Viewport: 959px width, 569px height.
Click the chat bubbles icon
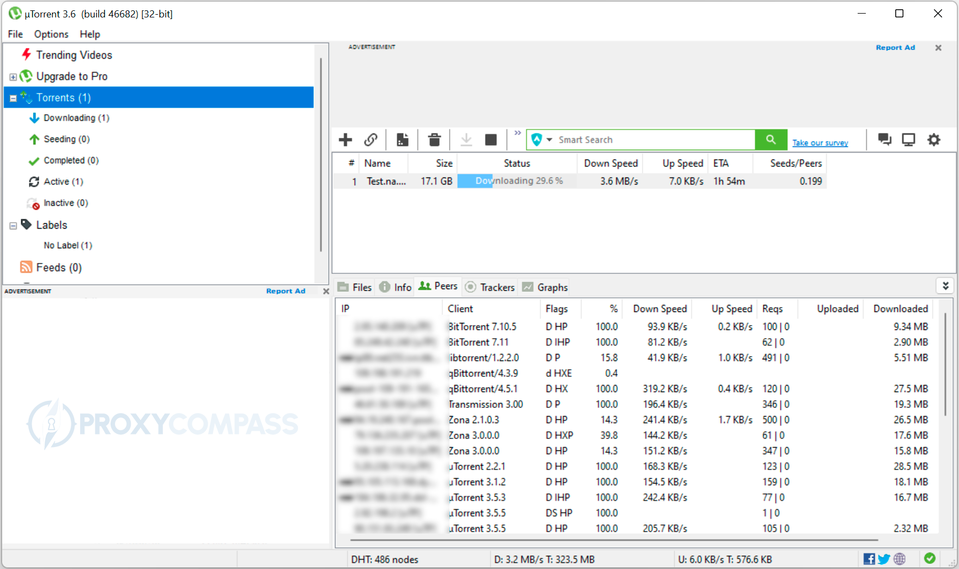(x=884, y=140)
